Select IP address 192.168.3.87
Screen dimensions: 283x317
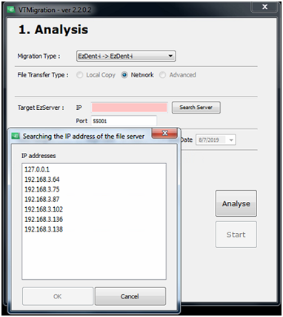pyautogui.click(x=42, y=199)
